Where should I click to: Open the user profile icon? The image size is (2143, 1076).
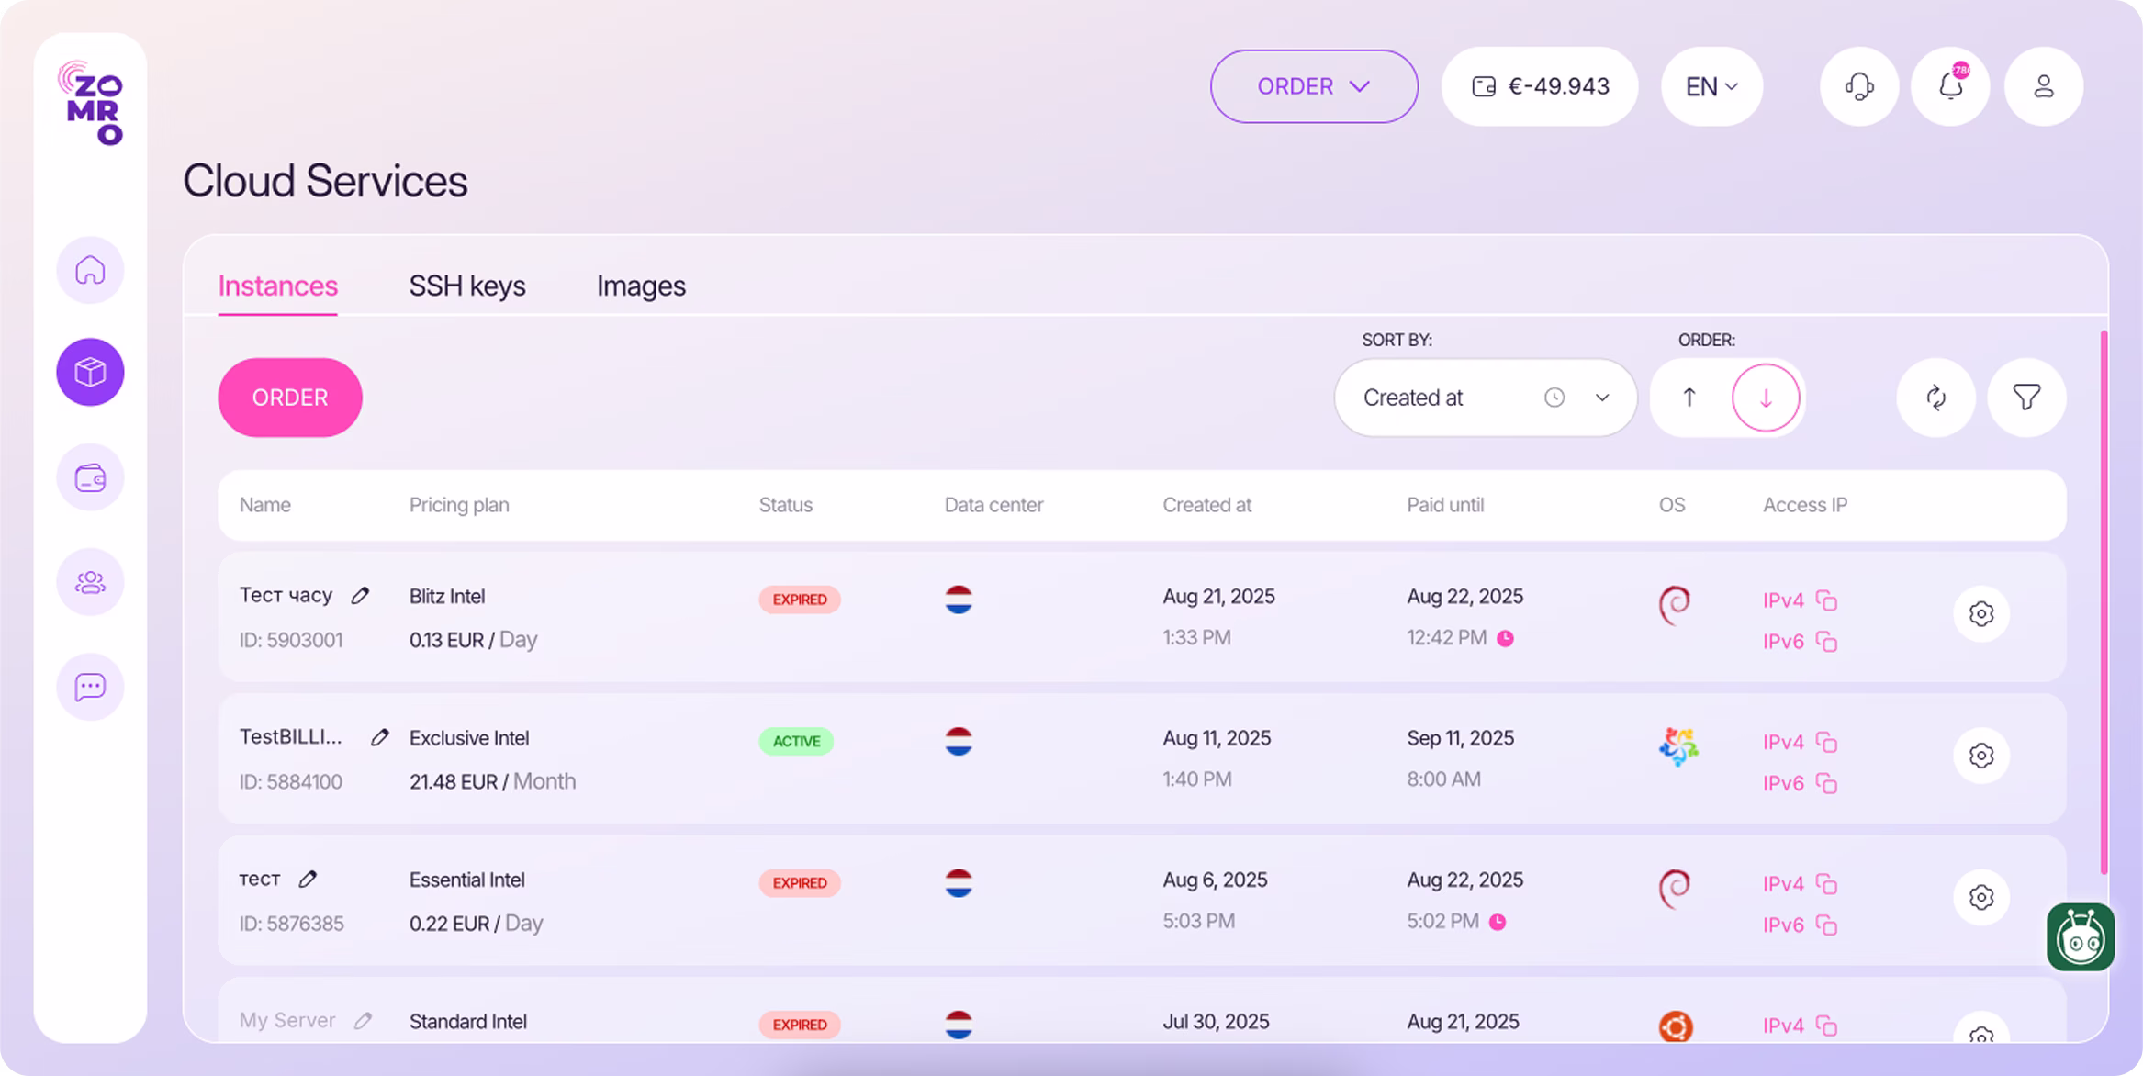pyautogui.click(x=2044, y=86)
